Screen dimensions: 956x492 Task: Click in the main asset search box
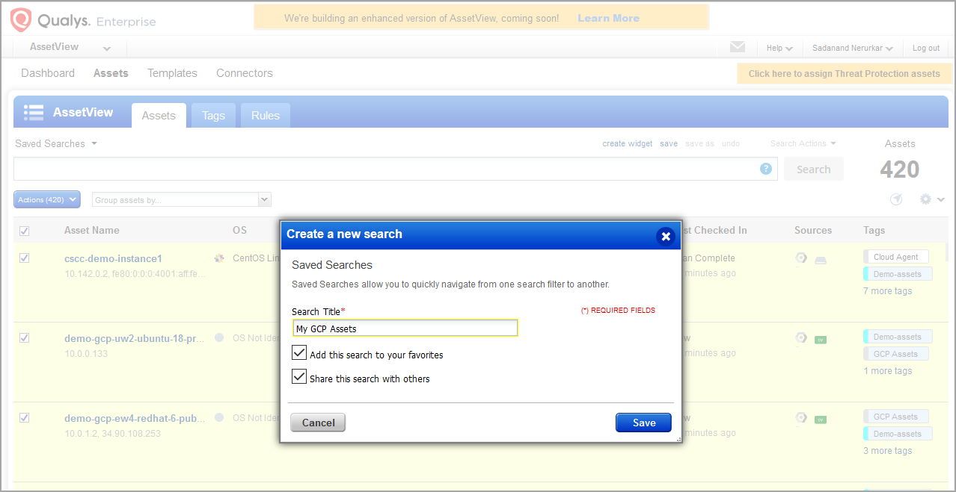(x=395, y=169)
